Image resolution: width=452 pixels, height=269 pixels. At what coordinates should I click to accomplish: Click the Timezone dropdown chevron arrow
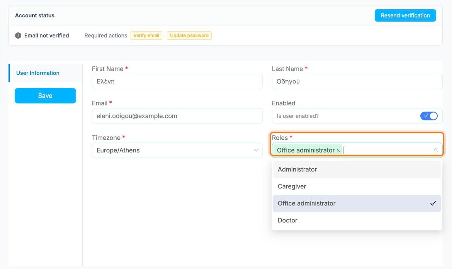tap(256, 151)
